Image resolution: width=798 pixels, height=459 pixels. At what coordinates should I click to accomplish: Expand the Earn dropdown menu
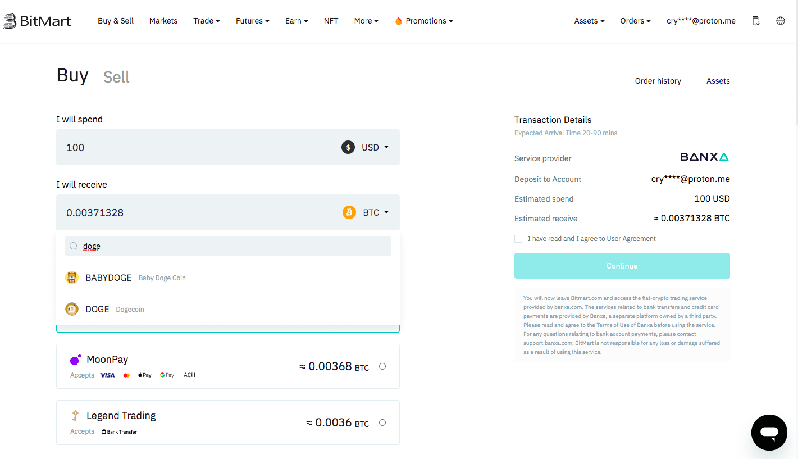pyautogui.click(x=297, y=21)
